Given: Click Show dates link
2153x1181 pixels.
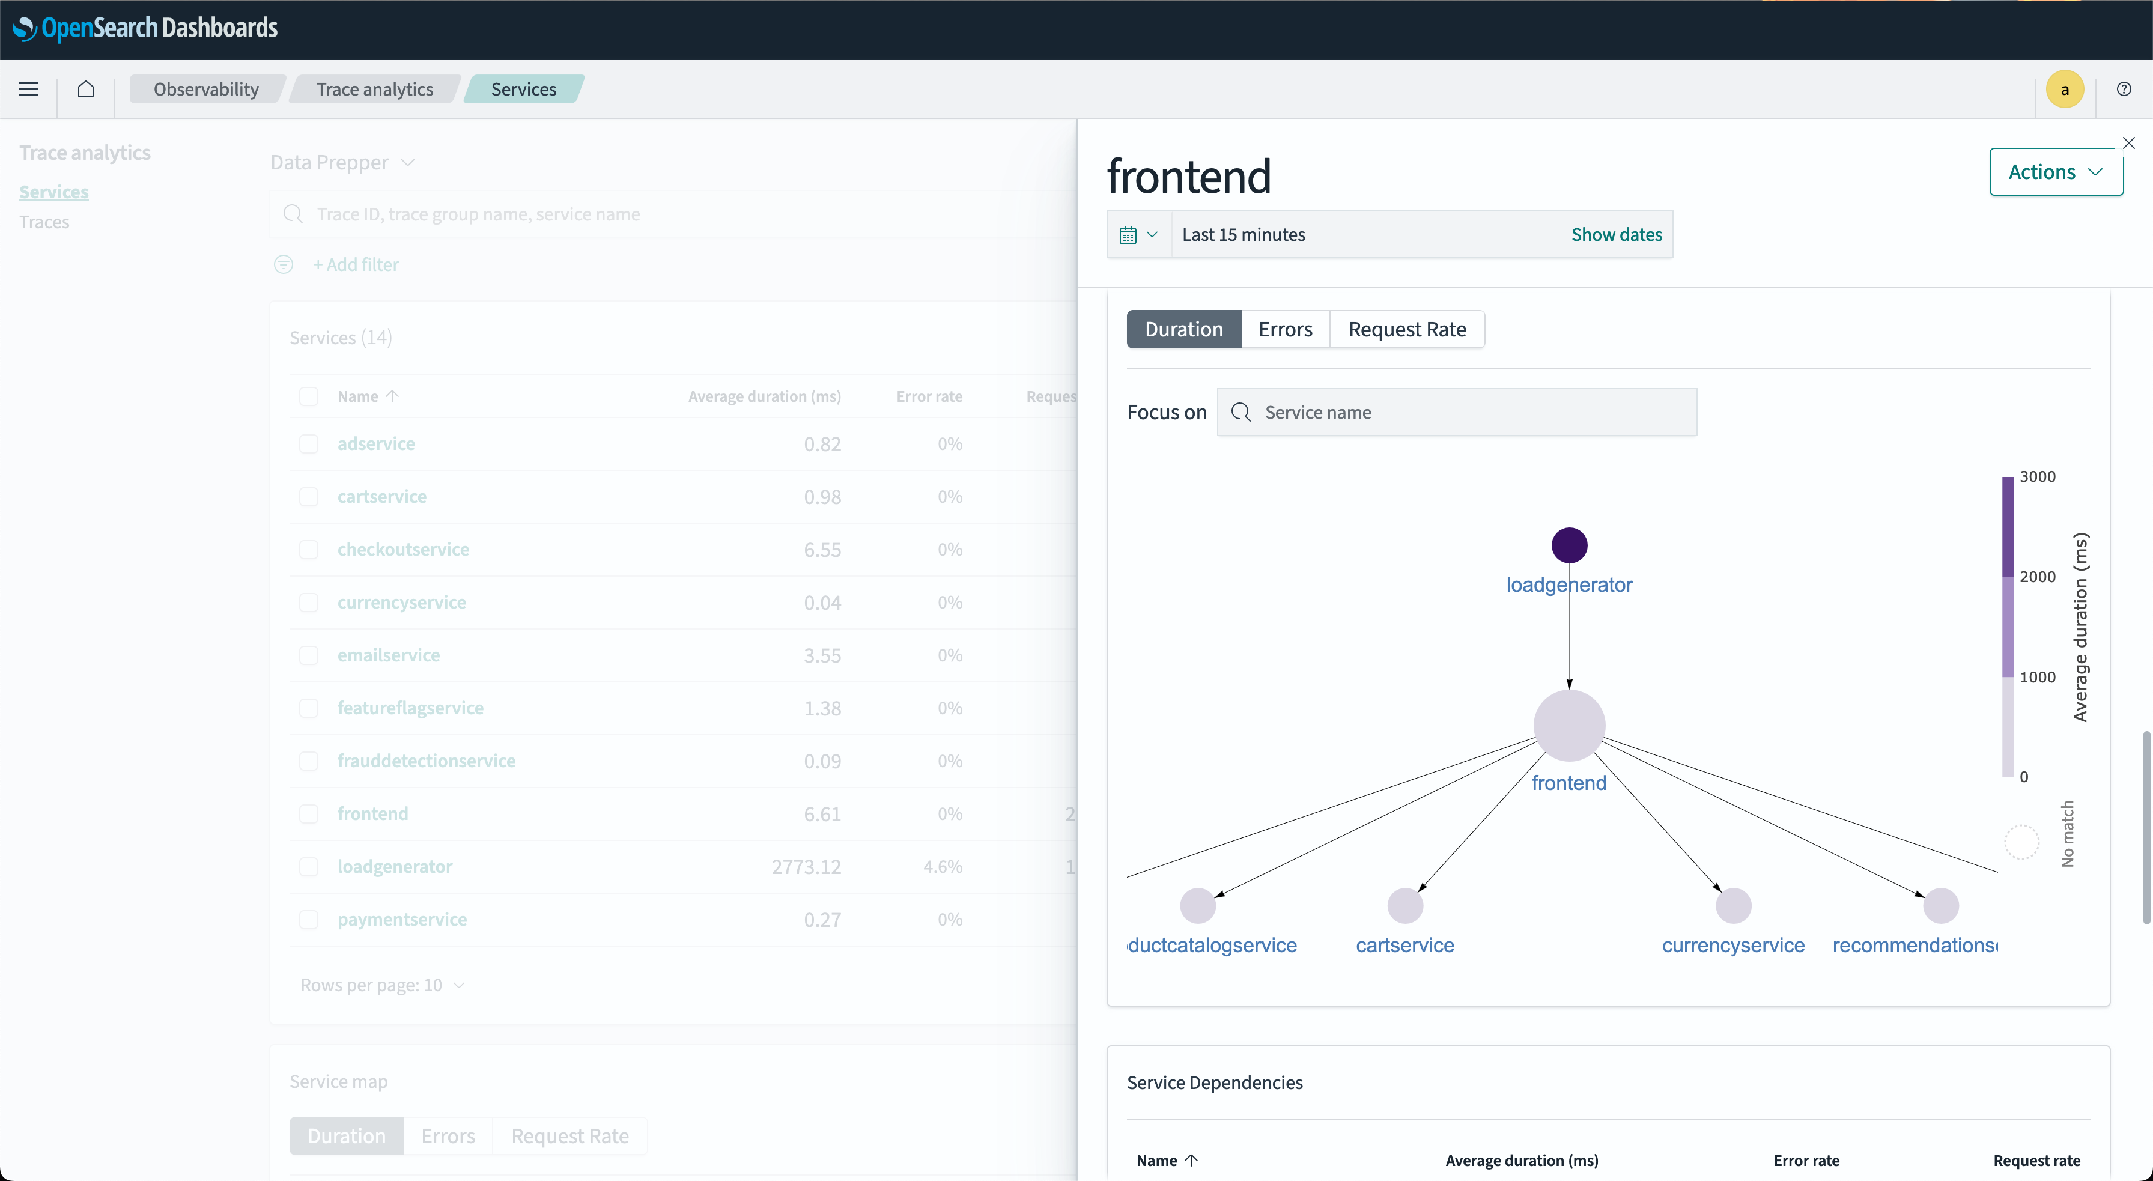Looking at the screenshot, I should pyautogui.click(x=1617, y=234).
